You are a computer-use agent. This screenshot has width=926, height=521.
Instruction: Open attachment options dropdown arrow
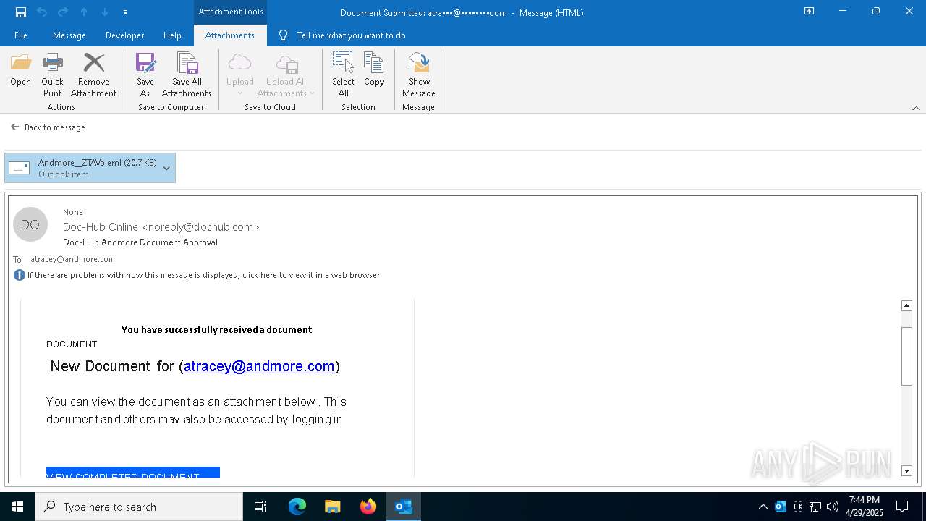coord(167,168)
